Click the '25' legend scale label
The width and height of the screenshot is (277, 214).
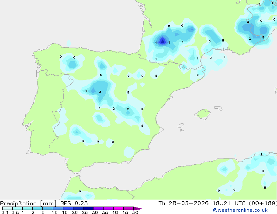tap(85, 212)
